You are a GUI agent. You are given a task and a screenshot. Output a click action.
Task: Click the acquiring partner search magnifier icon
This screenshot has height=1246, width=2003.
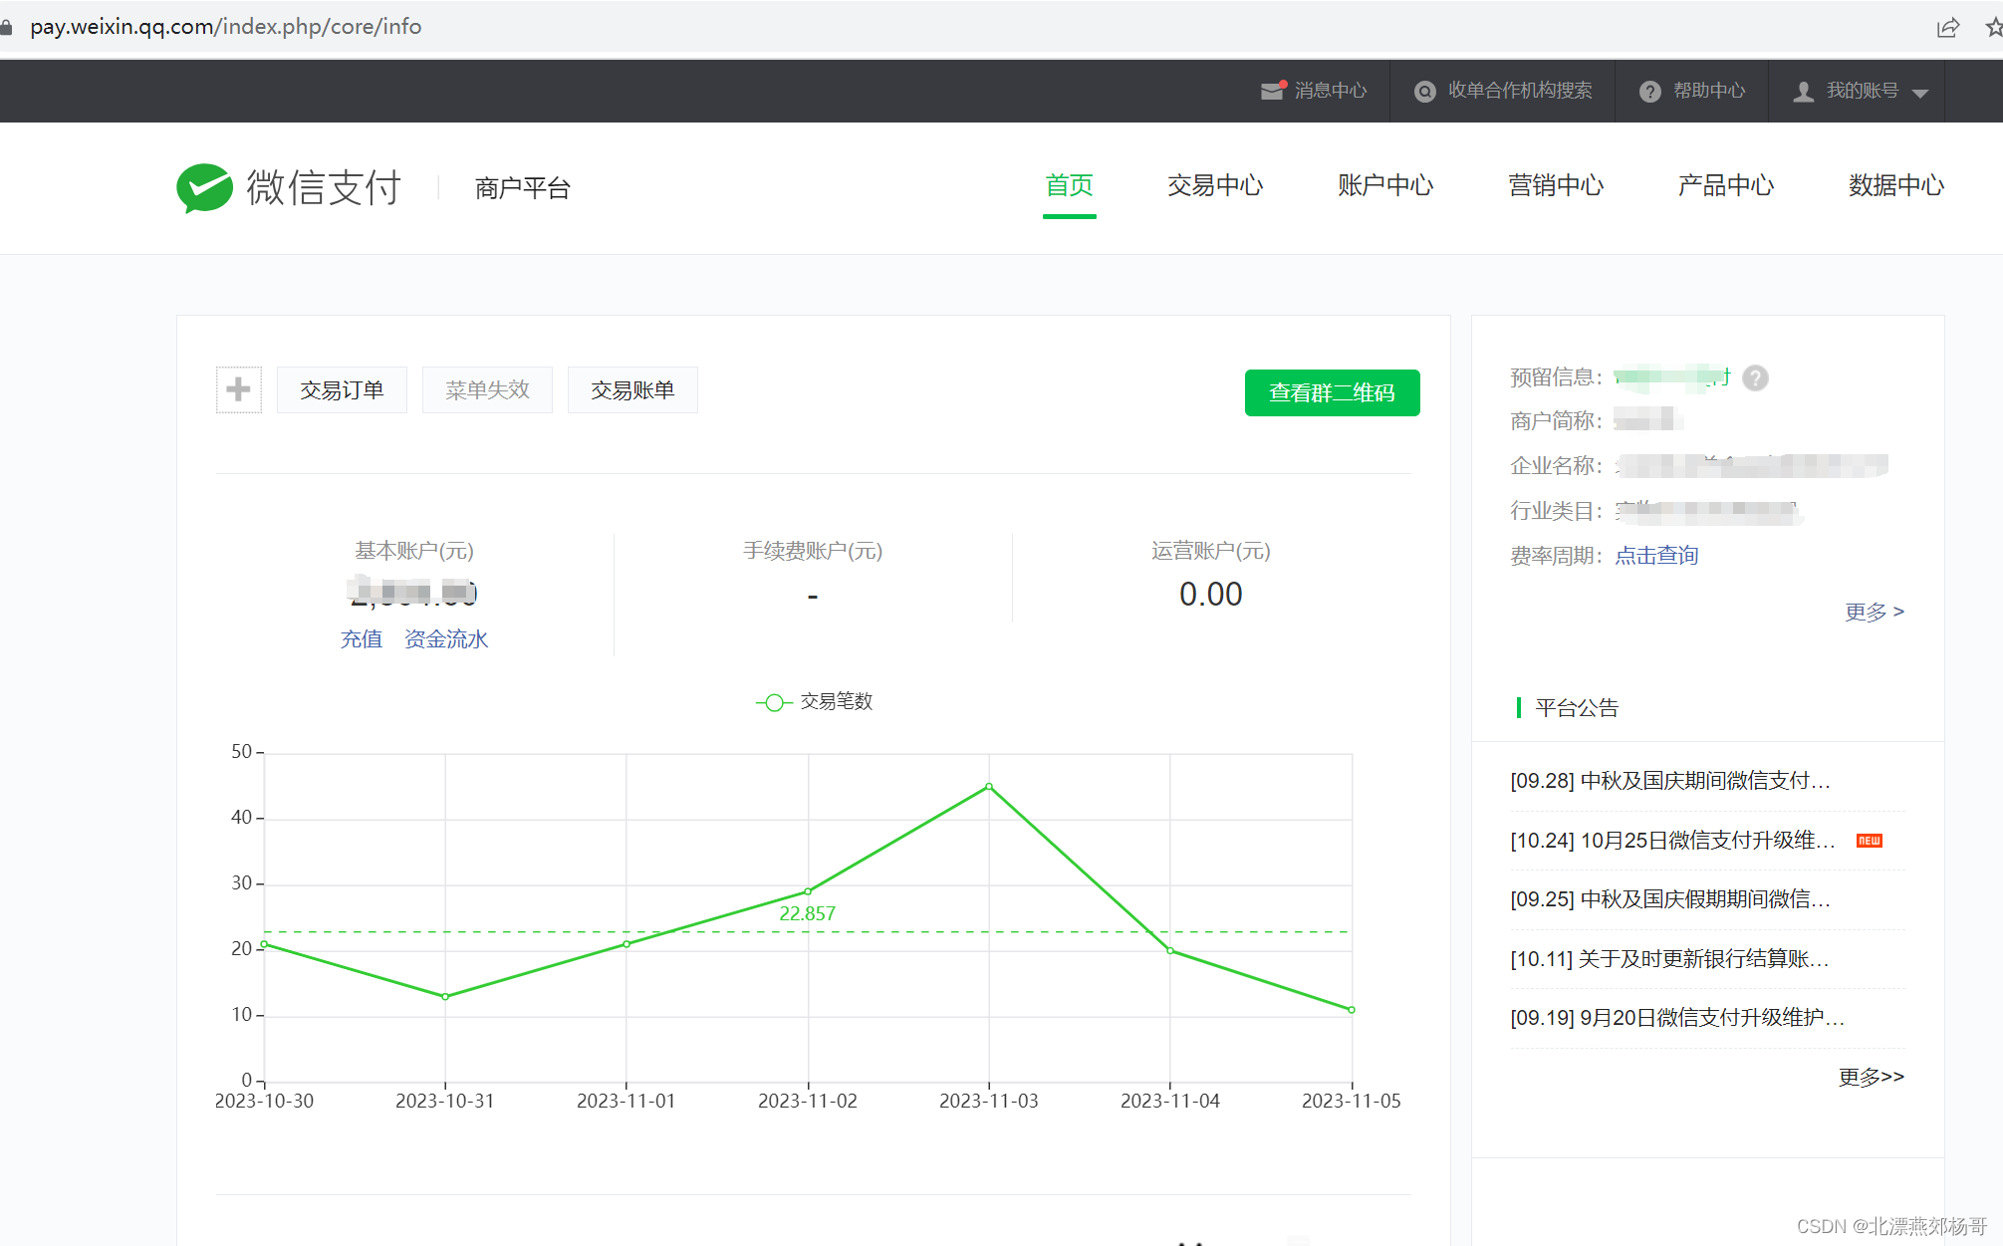1425,92
